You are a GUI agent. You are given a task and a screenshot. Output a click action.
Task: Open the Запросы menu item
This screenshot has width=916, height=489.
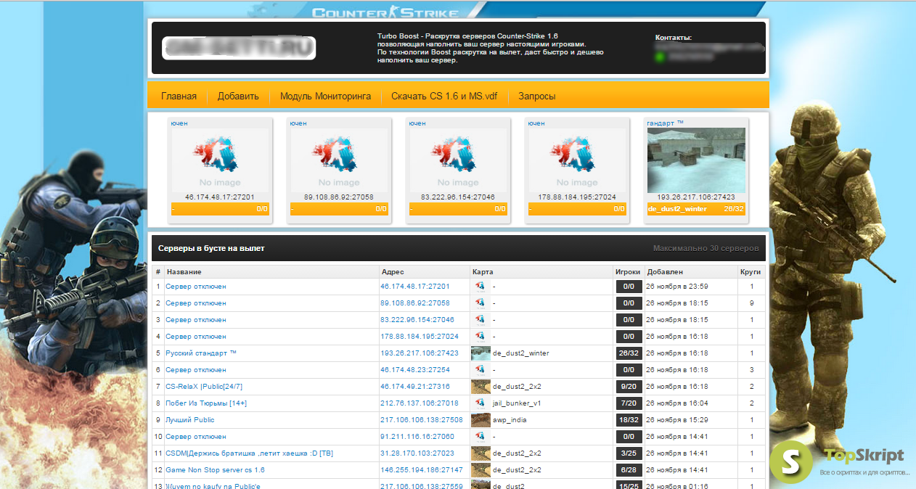click(x=537, y=96)
